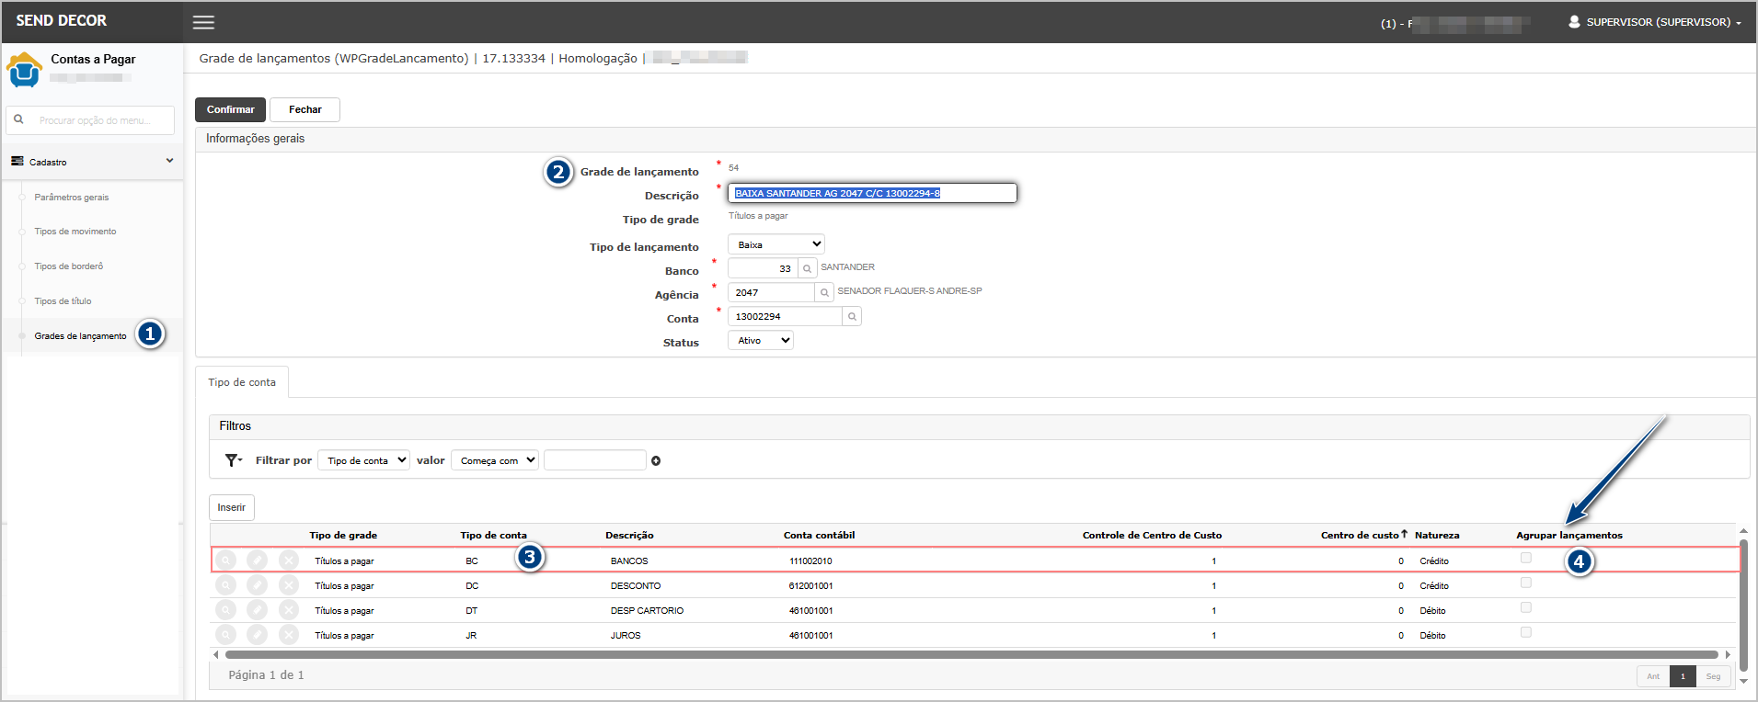Screen dimensions: 1758x702
Task: Open Grades de lançamento in the sidebar
Action: [x=80, y=336]
